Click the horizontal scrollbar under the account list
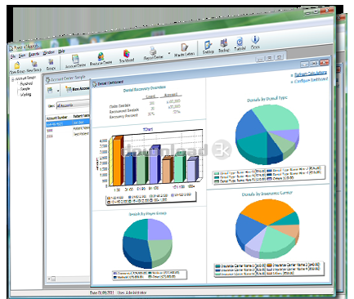Viewport: 354px width, 299px height. [x=69, y=279]
